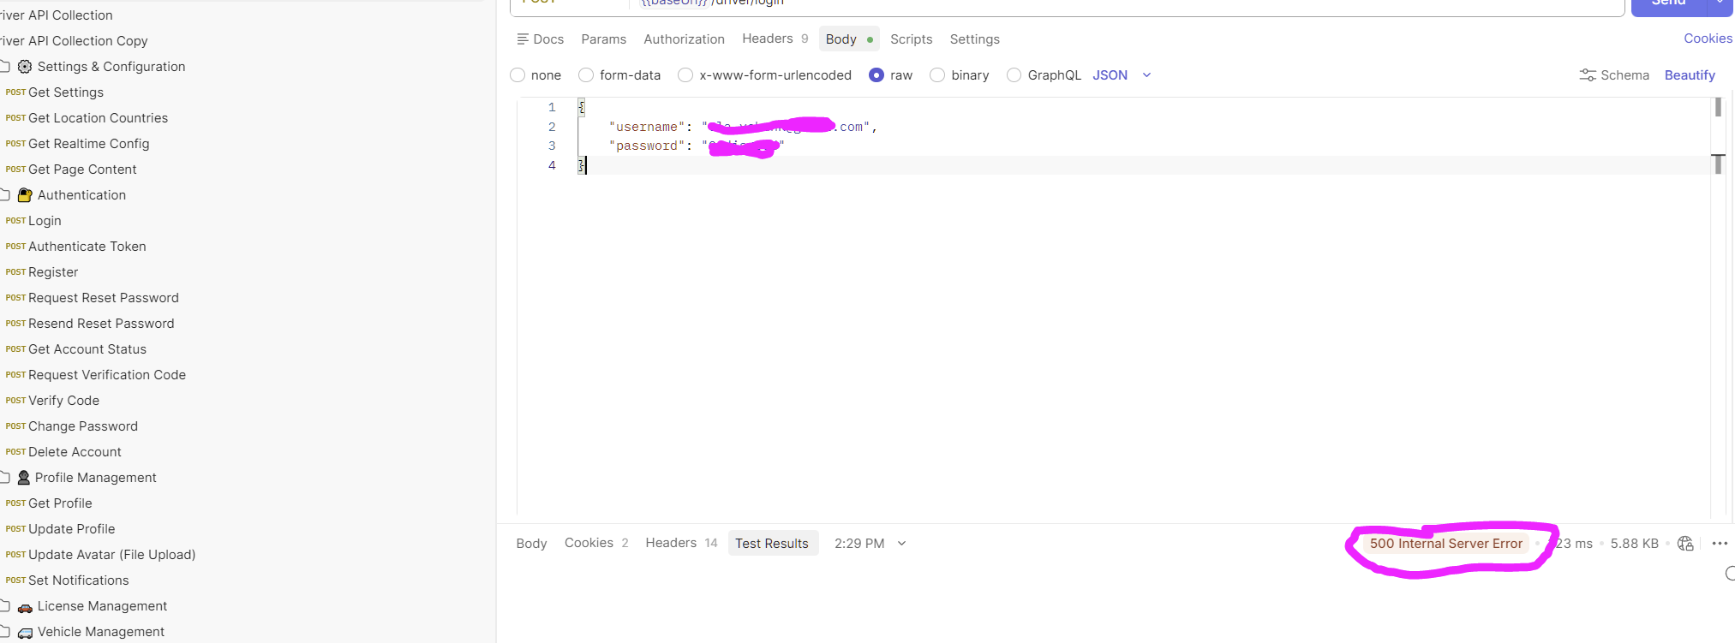Open the Cookies link

(x=1708, y=39)
